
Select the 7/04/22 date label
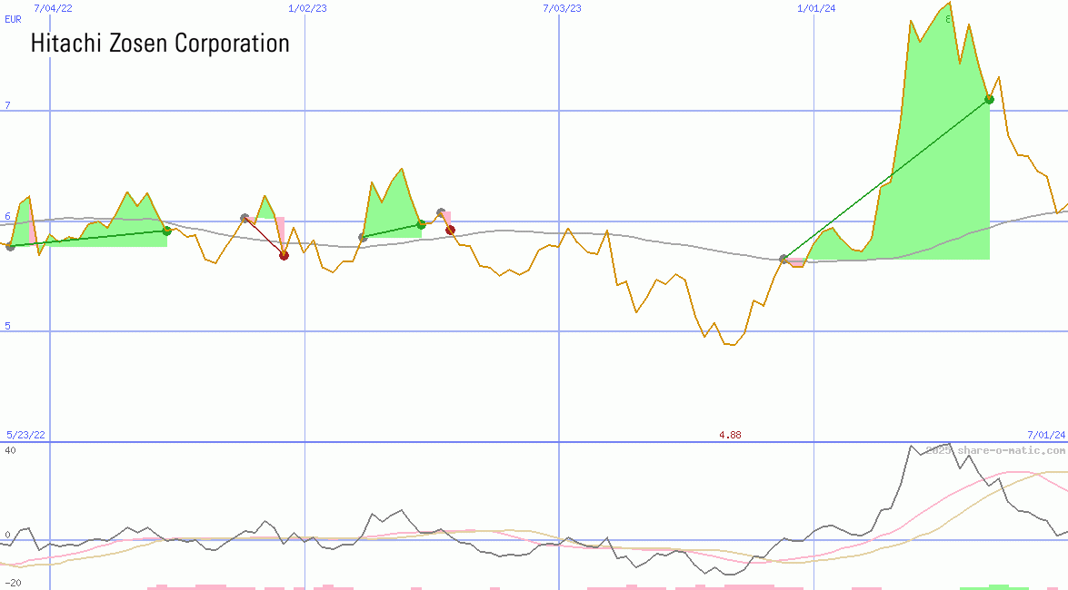tap(53, 8)
